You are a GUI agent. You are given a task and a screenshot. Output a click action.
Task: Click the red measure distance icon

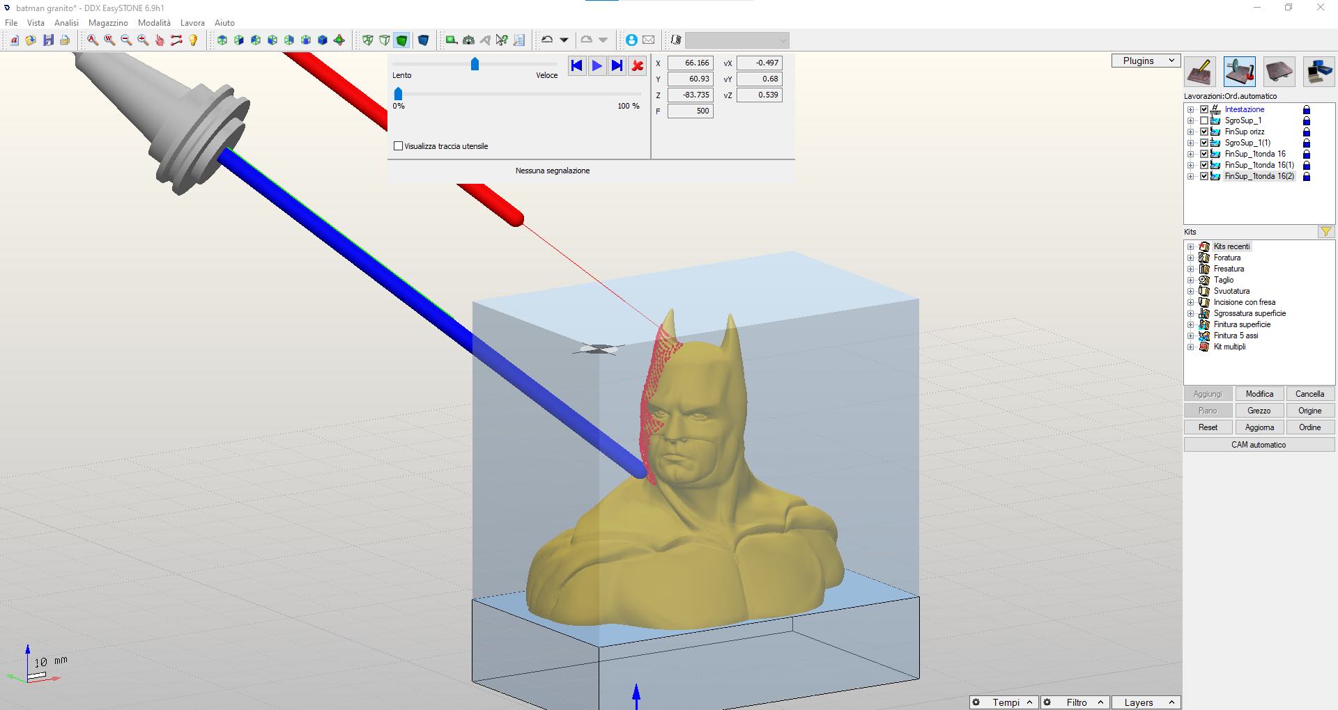pos(176,40)
